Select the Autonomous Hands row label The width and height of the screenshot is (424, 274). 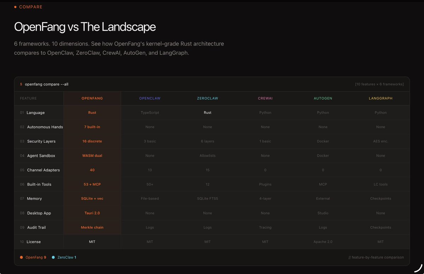45,127
